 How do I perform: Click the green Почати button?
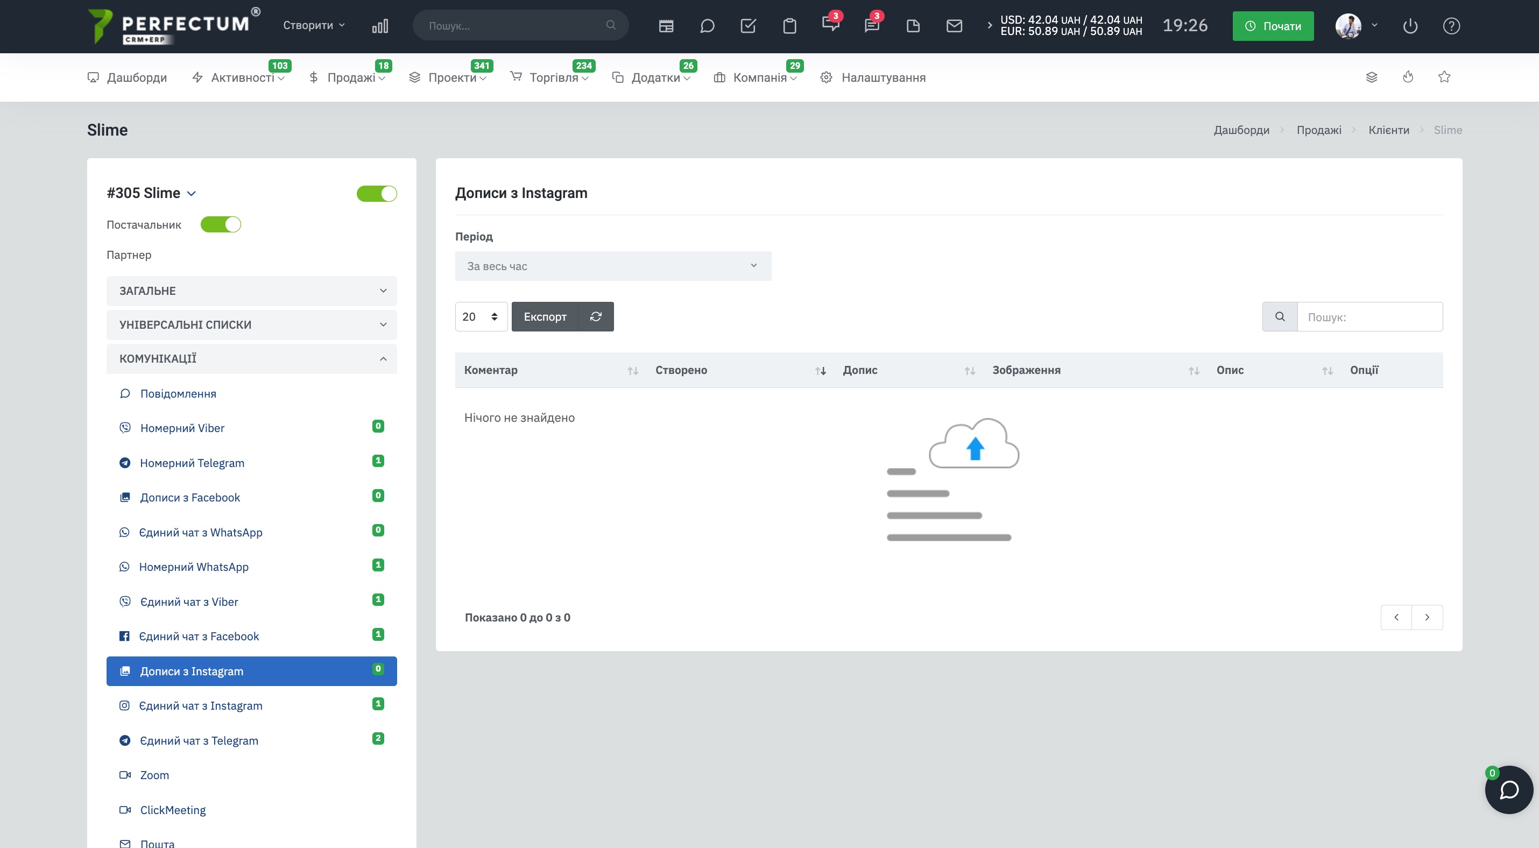[x=1273, y=26]
